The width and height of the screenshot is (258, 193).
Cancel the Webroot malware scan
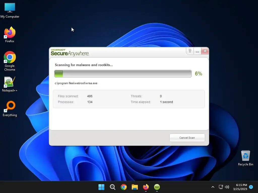[x=187, y=138]
